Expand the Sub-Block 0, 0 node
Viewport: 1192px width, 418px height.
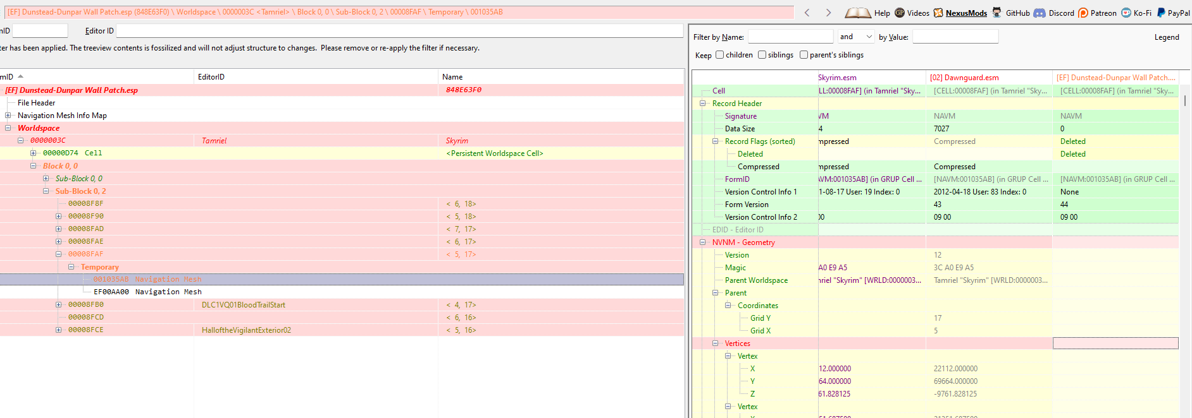tap(46, 179)
